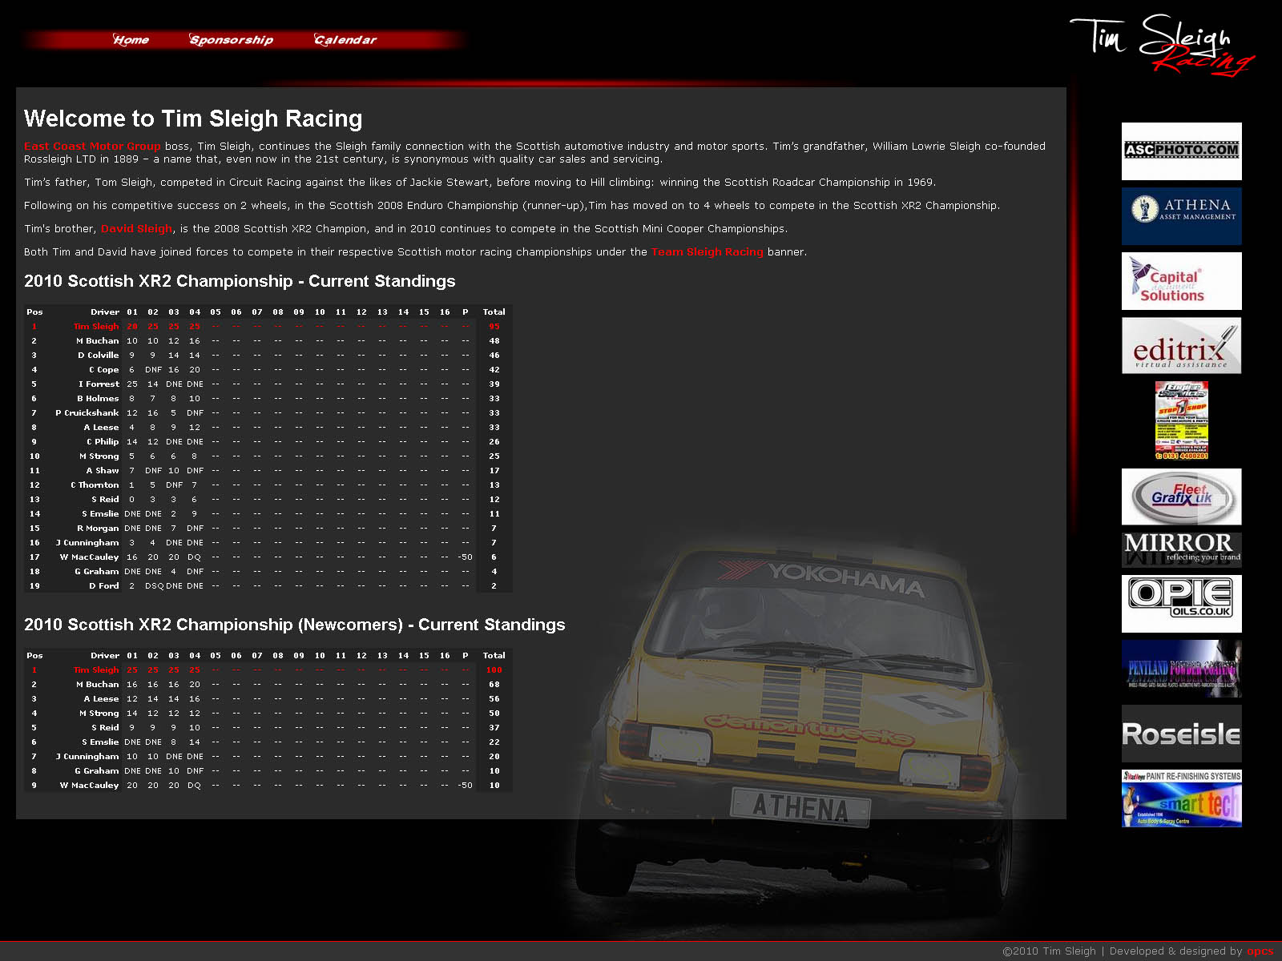Screen dimensions: 1282x961
Task: Click the editrix virtual assistance logo
Action: click(1181, 346)
